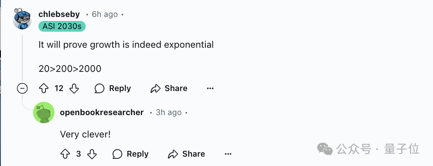
Task: Open more options on chlebseby's comment
Action: [210, 88]
